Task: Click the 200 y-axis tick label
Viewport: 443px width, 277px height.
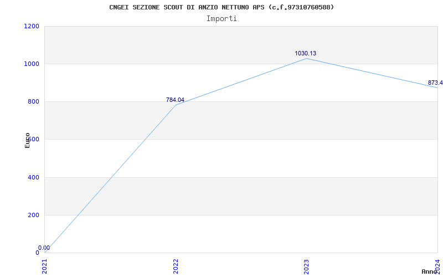Action: (33, 215)
